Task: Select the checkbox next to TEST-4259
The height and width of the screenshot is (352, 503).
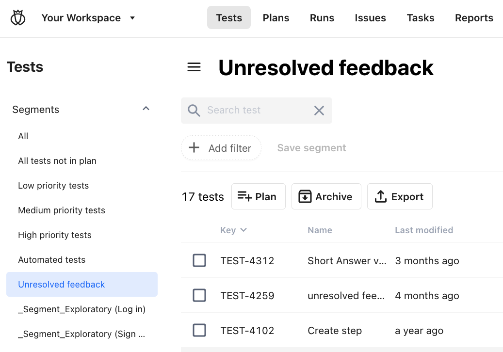Action: [199, 295]
